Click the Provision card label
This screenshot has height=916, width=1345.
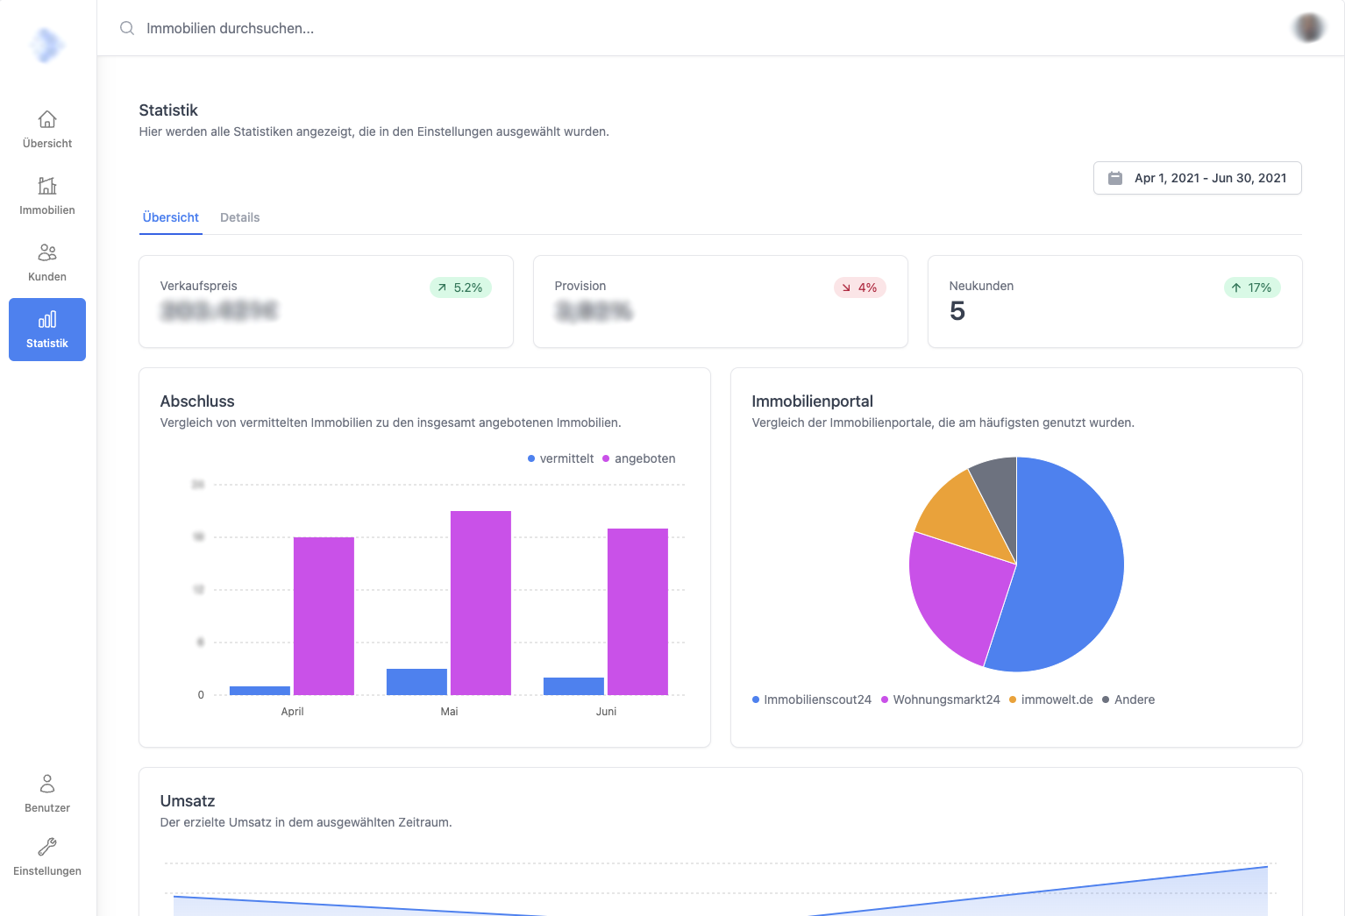[580, 286]
